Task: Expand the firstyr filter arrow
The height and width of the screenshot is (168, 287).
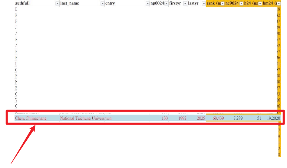Action: click(185, 3)
